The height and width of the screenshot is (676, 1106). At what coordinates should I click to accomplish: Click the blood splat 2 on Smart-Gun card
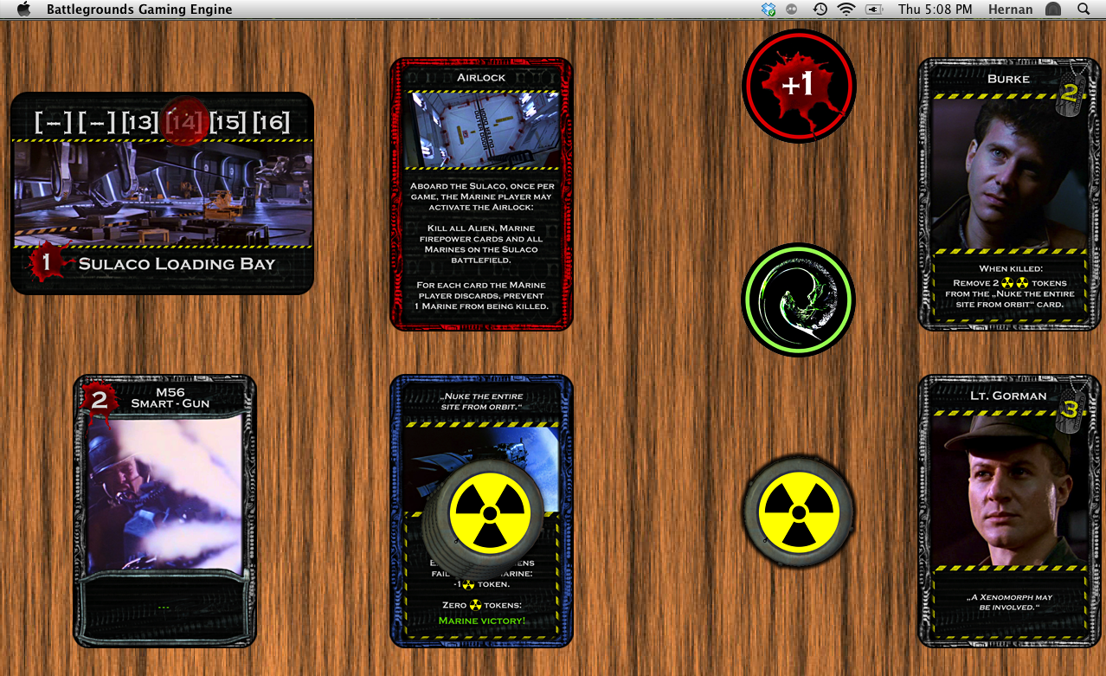coord(99,401)
